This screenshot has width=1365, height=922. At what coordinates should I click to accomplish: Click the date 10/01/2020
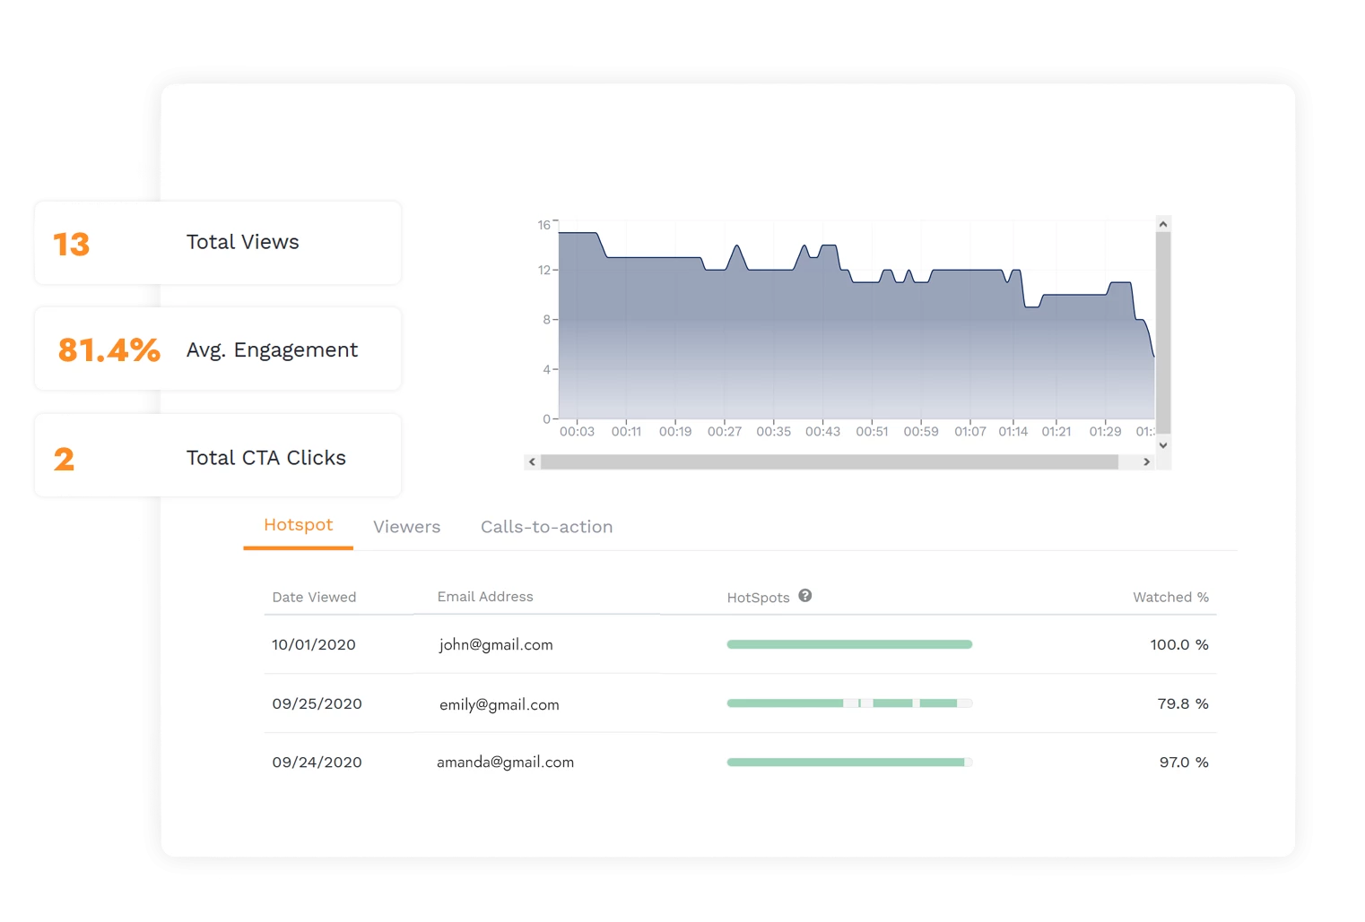pos(314,645)
